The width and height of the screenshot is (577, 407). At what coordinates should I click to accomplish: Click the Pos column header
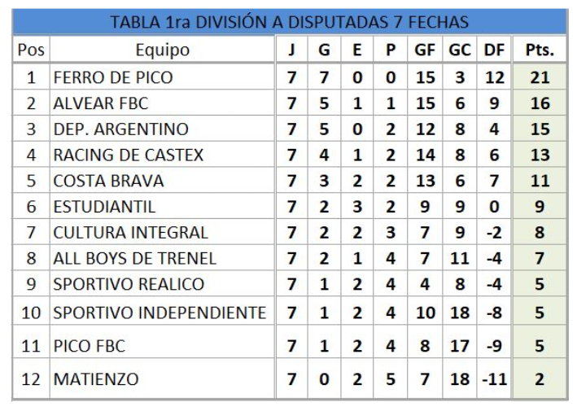pyautogui.click(x=31, y=50)
